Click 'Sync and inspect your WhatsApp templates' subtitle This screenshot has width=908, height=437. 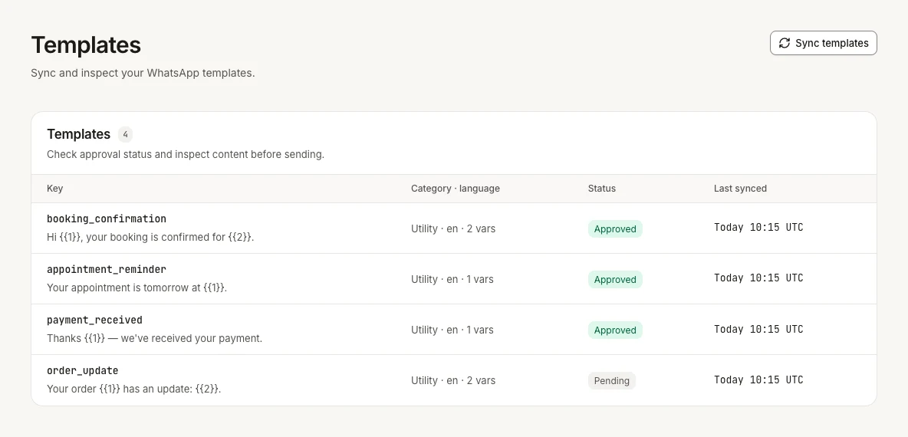coord(143,74)
